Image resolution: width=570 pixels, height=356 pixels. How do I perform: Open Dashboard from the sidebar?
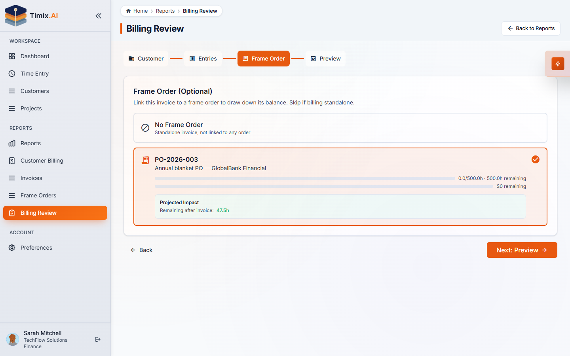pyautogui.click(x=55, y=56)
